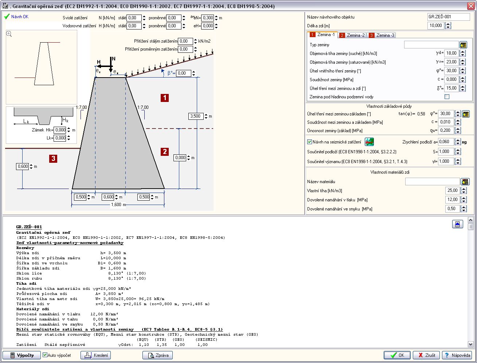Adjust Zrychlení podloží a stepper
Screen dimensions: 477x363
(x=458, y=142)
